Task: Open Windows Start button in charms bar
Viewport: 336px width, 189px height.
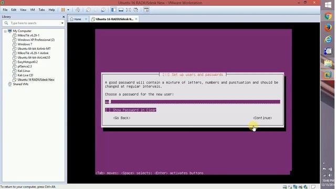Action: point(328,5)
